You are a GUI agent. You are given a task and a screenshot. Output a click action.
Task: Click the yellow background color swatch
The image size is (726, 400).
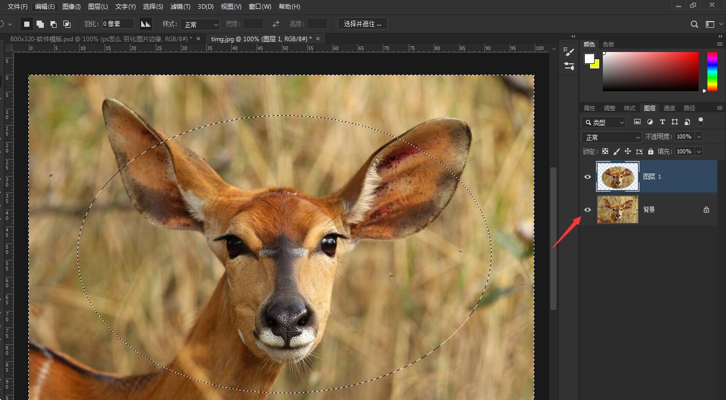click(x=596, y=64)
